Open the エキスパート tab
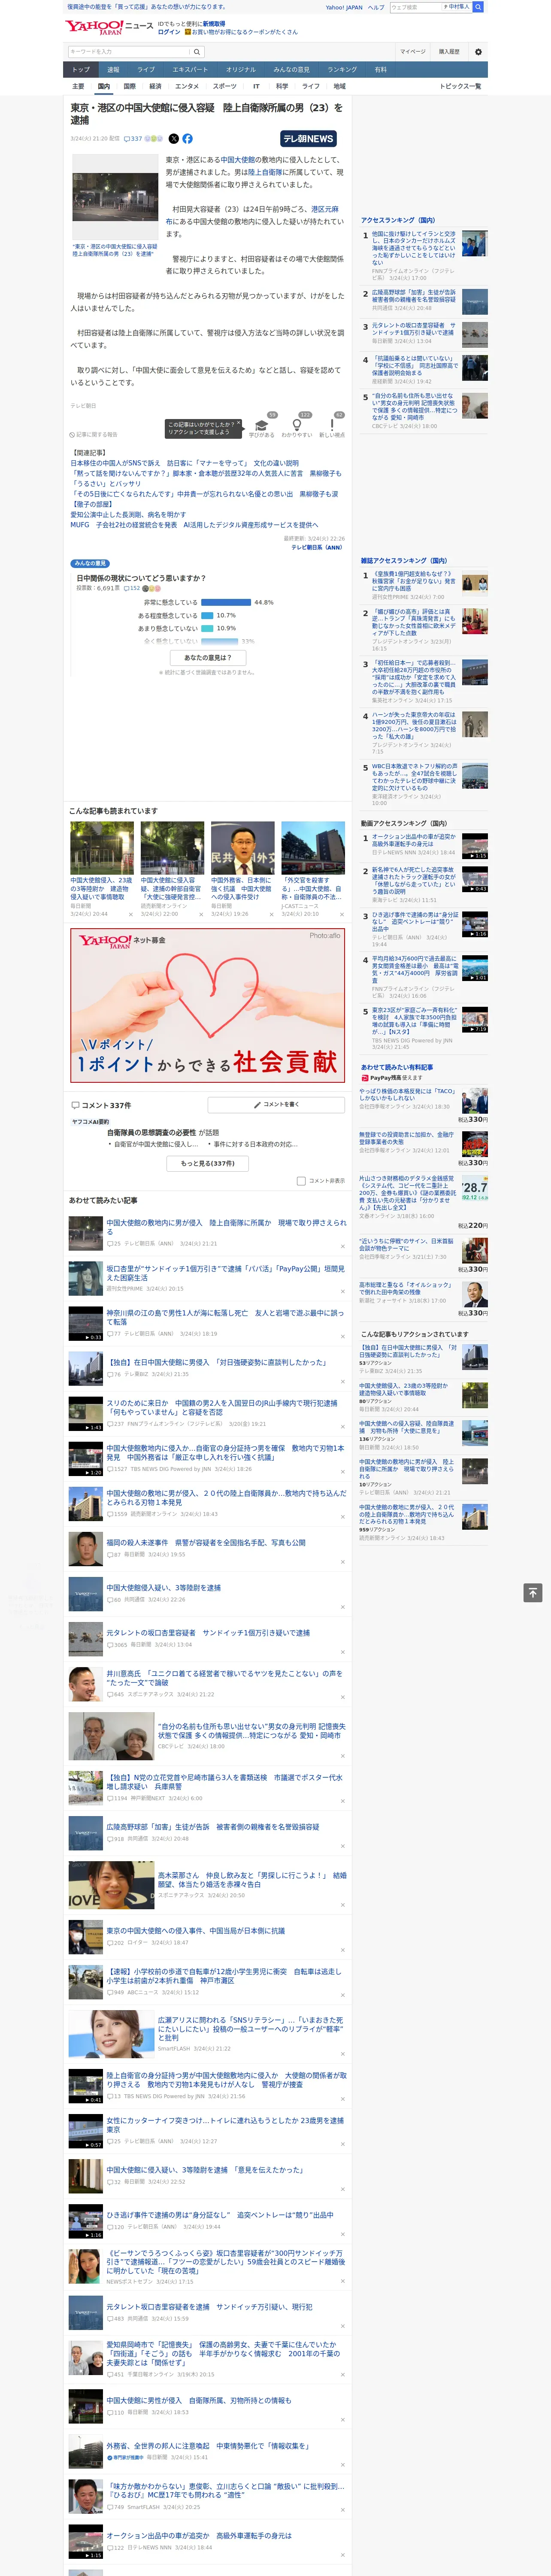Viewport: 551px width, 2576px height. pos(190,70)
